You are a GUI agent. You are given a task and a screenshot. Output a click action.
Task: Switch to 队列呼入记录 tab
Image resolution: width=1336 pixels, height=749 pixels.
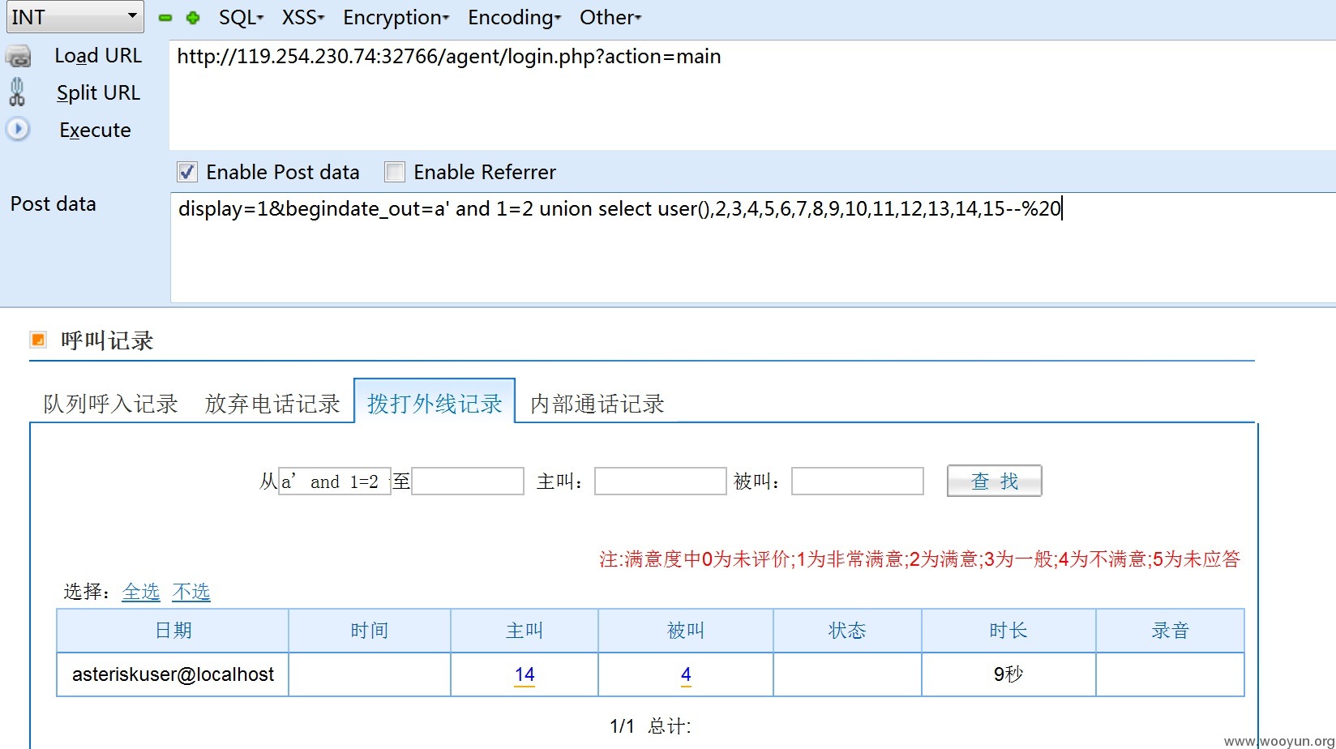[x=110, y=404]
